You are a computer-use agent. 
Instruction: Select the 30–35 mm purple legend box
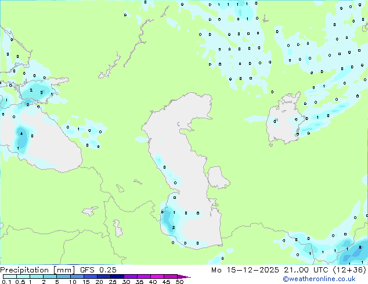click(131, 276)
